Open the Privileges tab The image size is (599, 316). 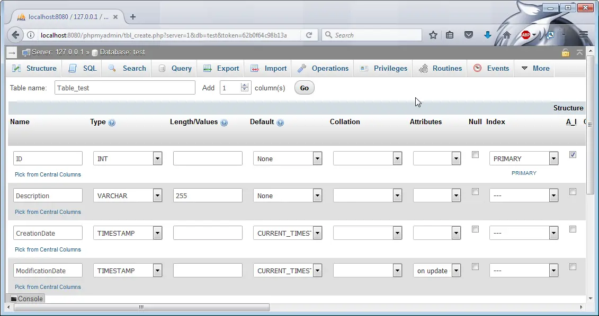click(383, 68)
